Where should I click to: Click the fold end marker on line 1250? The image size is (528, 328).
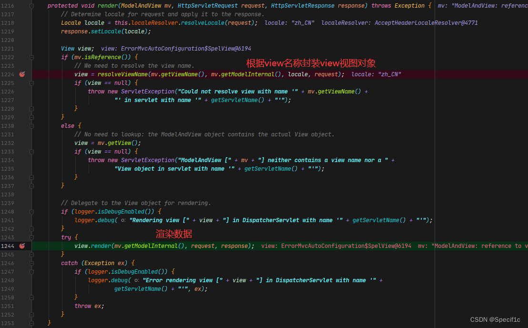pyautogui.click(x=31, y=297)
